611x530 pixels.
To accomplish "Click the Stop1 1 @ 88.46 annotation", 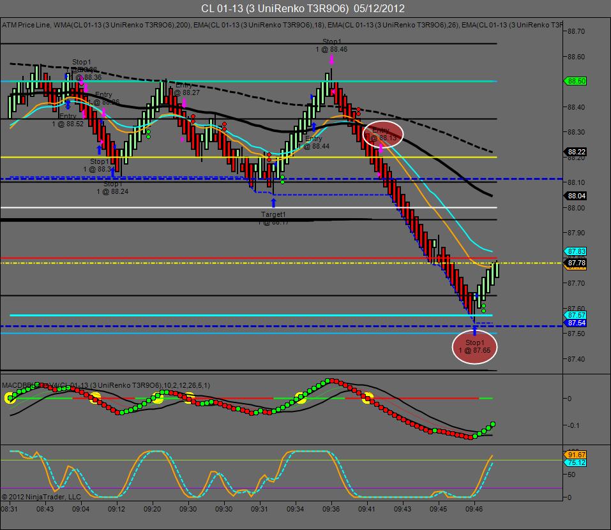I will click(x=331, y=45).
